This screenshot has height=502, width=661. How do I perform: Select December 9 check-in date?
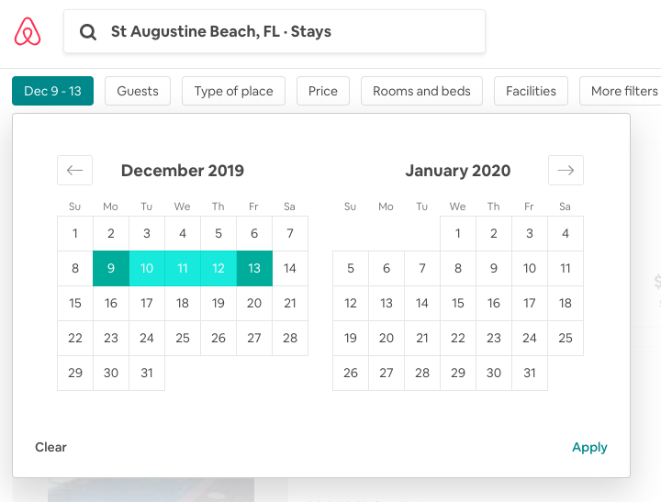click(x=111, y=269)
